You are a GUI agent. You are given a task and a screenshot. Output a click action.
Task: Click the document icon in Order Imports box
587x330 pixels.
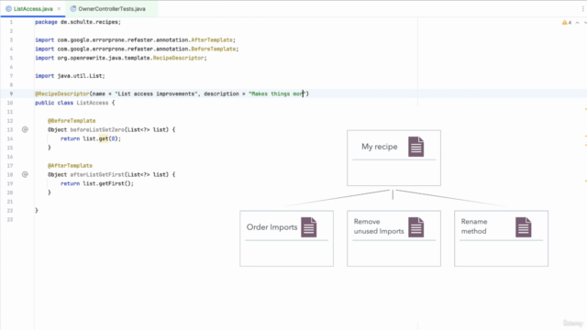coord(309,227)
